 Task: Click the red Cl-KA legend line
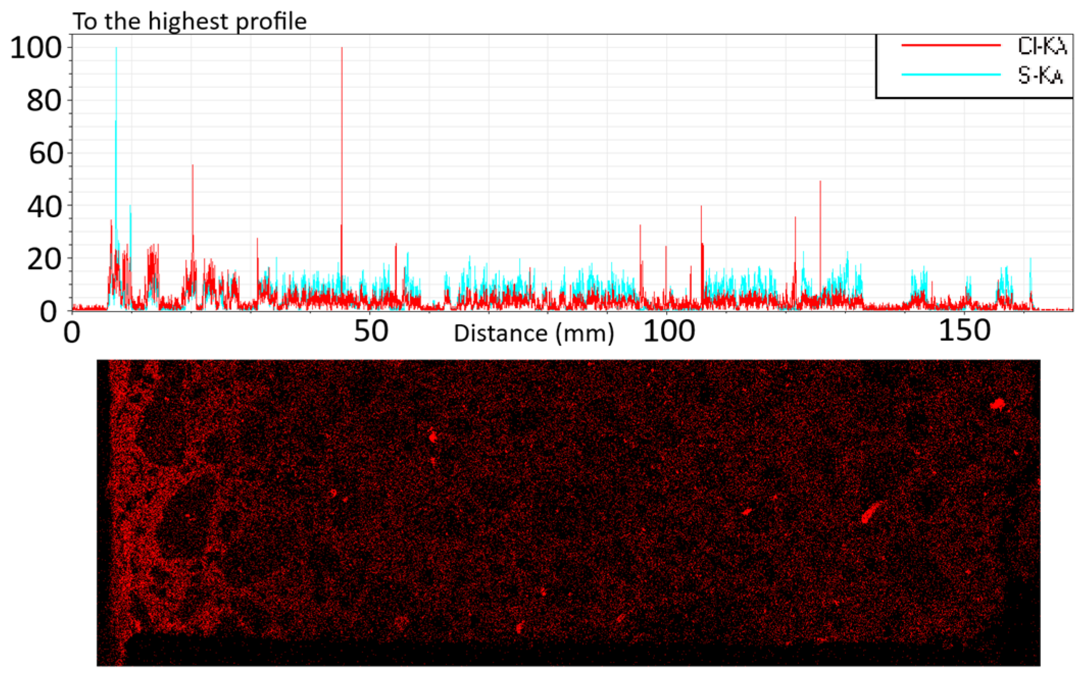950,45
